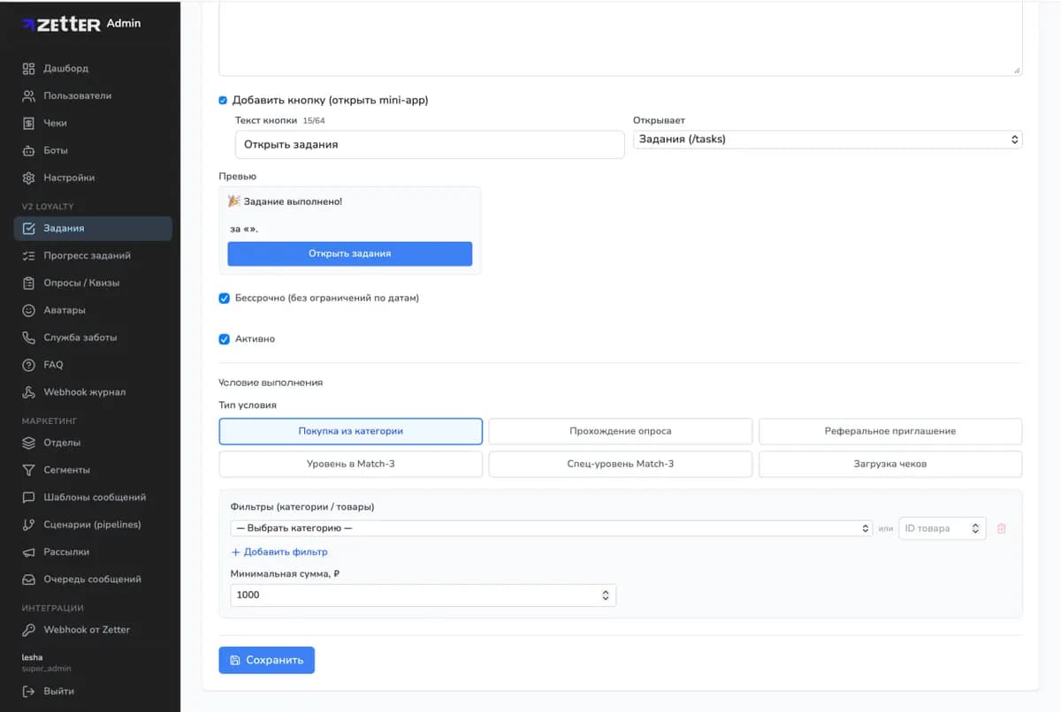Click the Сохранить button
The width and height of the screenshot is (1061, 712).
tap(267, 660)
